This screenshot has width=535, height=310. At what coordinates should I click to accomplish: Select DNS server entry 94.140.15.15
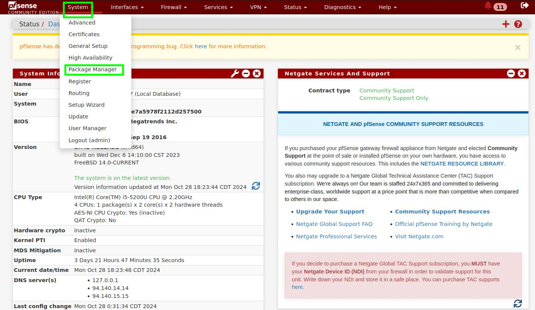(110, 296)
